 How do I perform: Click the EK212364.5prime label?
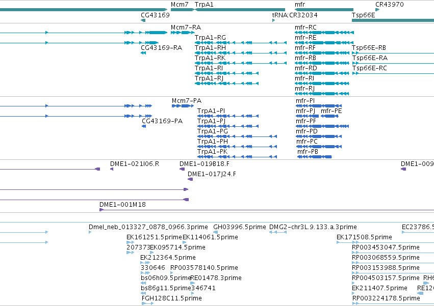pyautogui.click(x=168, y=258)
